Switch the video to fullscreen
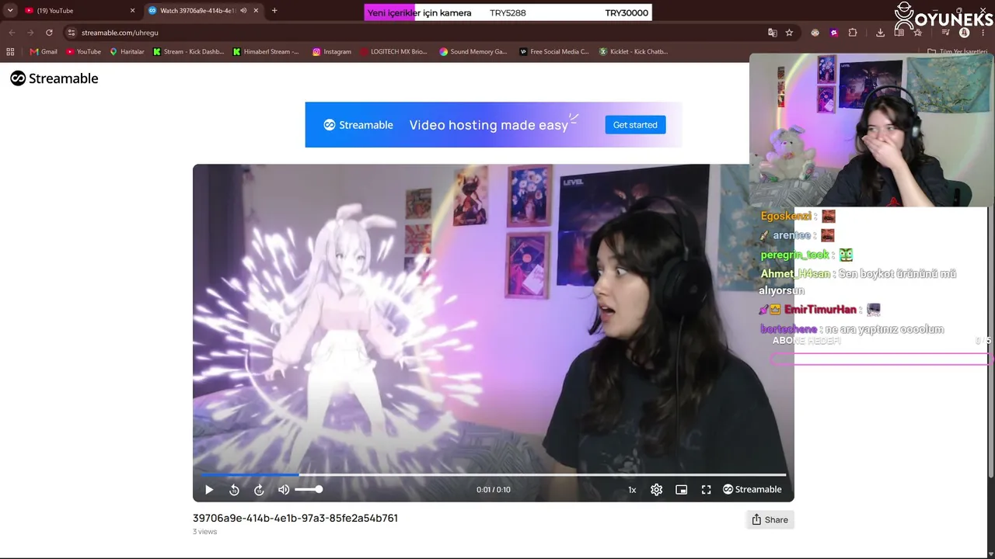 click(x=707, y=490)
